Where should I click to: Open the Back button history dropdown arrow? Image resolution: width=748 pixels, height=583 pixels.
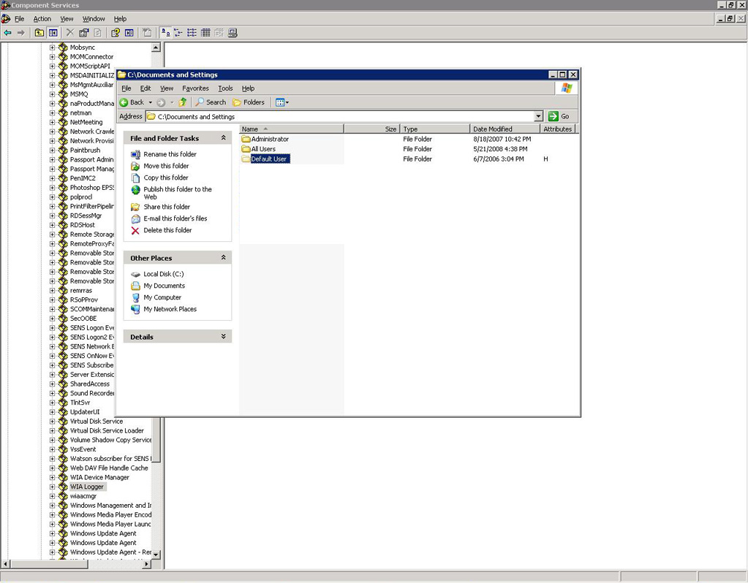click(151, 102)
